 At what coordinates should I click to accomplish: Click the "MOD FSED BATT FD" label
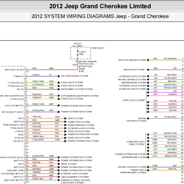click(x=14, y=180)
